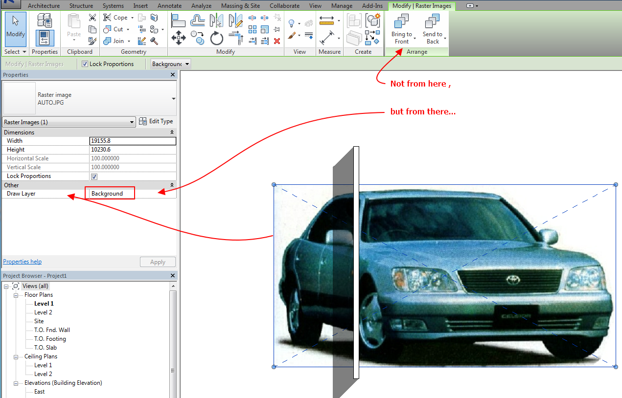Click the Measure aligned dimension tool

pos(326,37)
